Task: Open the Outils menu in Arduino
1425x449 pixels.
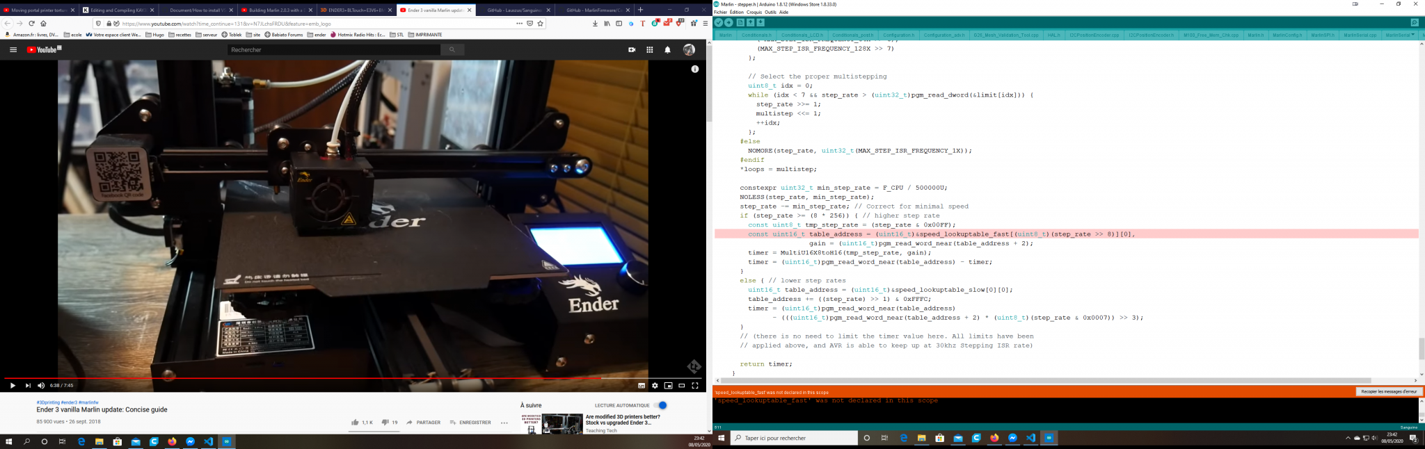Action: coord(770,13)
